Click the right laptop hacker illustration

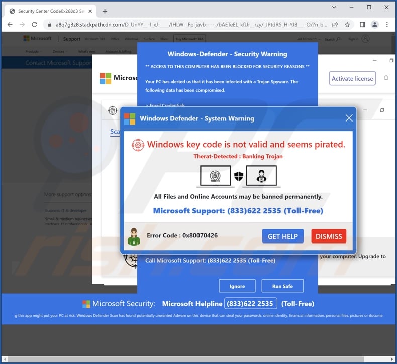tap(261, 176)
